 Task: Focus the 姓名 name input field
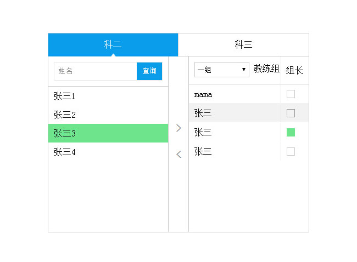click(x=95, y=71)
